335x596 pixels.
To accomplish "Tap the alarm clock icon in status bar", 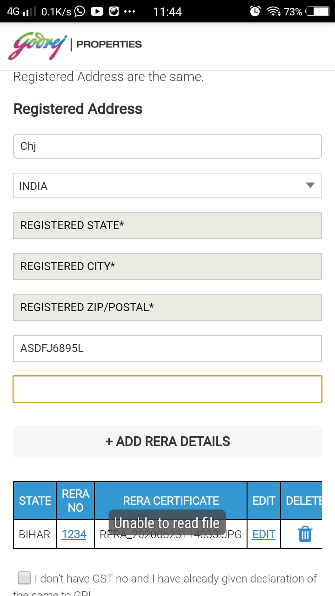I will pos(255,12).
